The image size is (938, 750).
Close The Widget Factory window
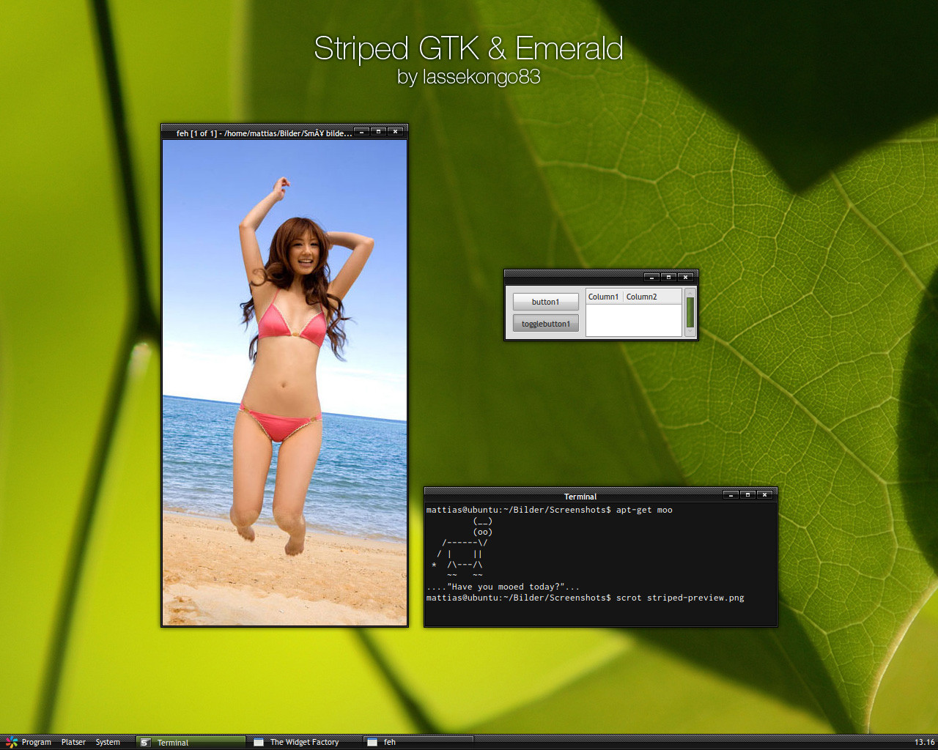[x=686, y=277]
